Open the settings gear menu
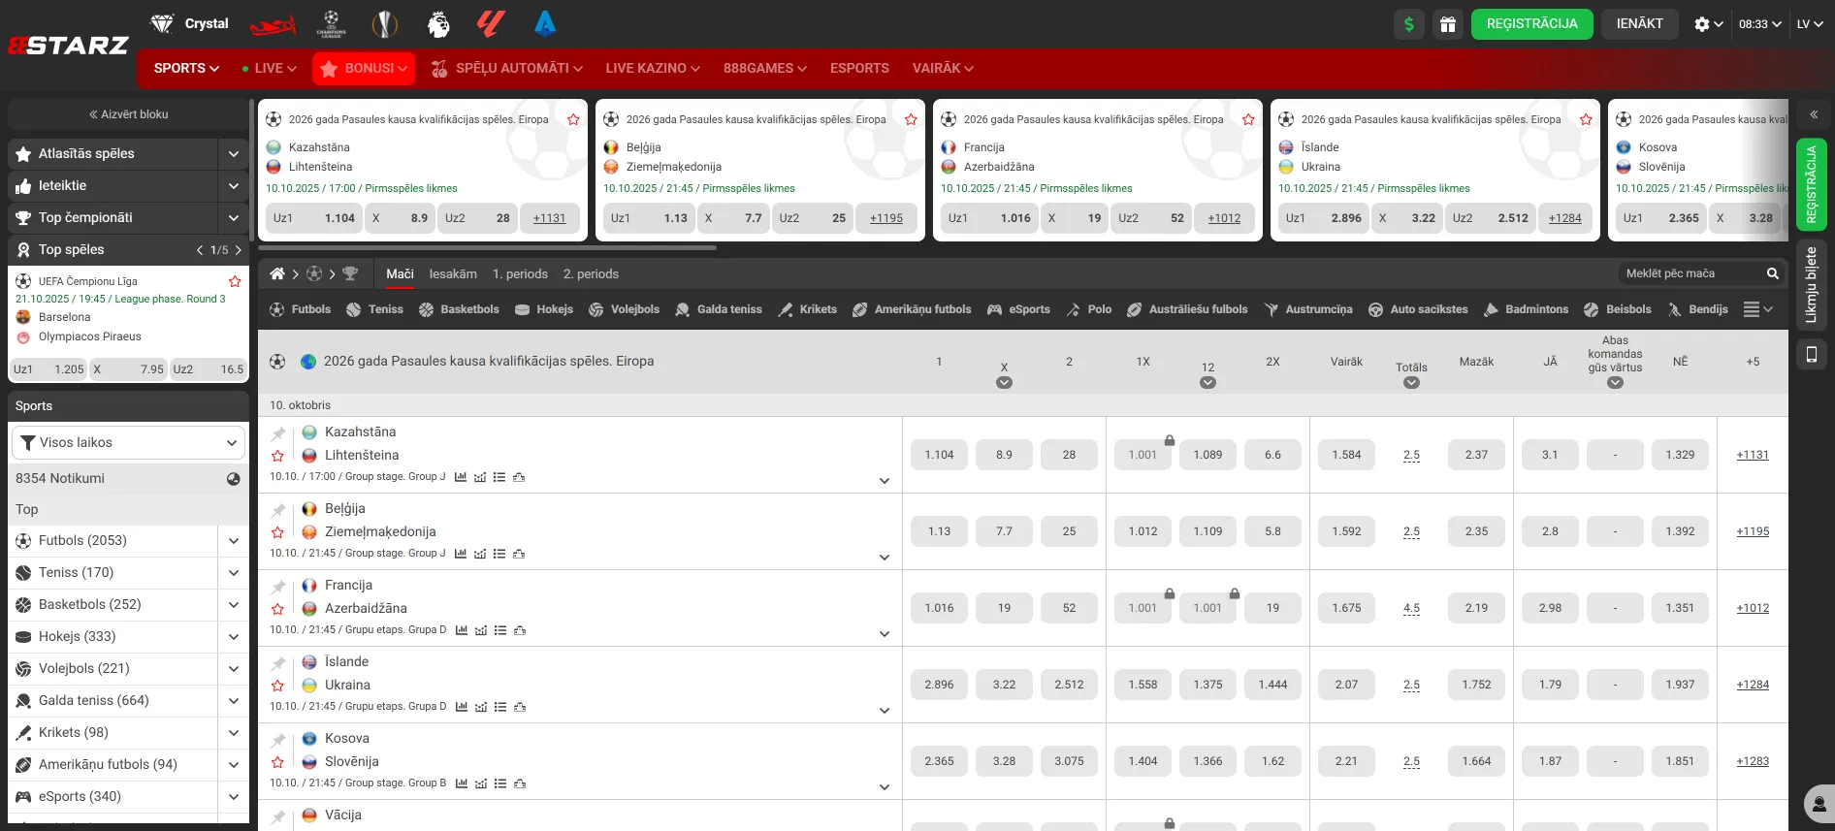 coord(1707,24)
